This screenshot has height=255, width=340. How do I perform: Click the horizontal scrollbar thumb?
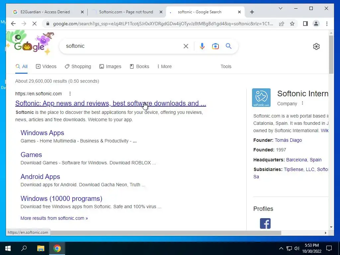click(x=165, y=233)
